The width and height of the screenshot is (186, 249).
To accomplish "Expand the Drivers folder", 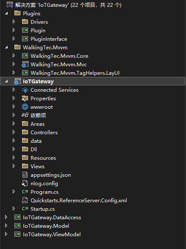I will click(14, 21).
